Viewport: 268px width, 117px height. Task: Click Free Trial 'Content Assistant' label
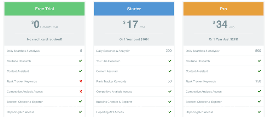coord(18,71)
